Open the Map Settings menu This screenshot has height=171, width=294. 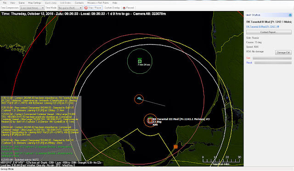click(x=34, y=3)
